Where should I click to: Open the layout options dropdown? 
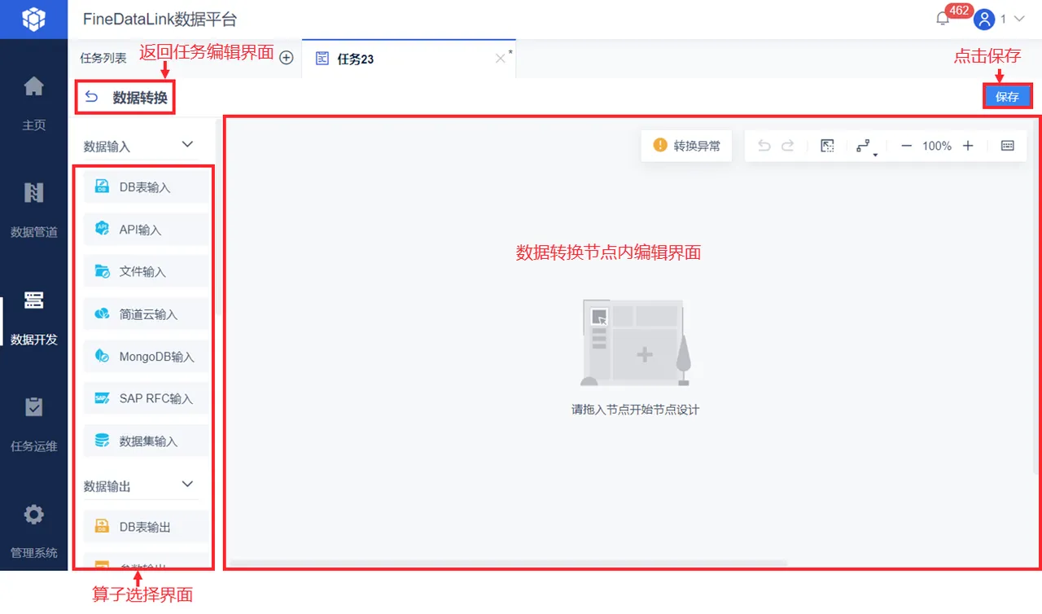(x=866, y=147)
